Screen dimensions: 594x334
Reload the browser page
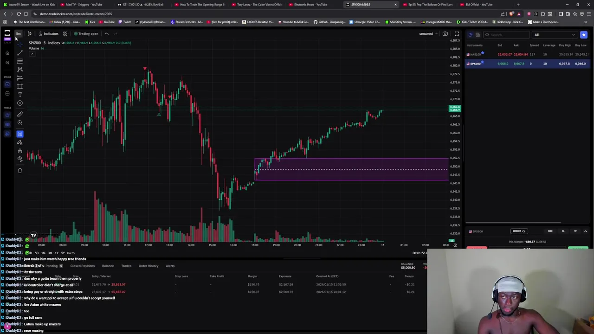pos(19,14)
